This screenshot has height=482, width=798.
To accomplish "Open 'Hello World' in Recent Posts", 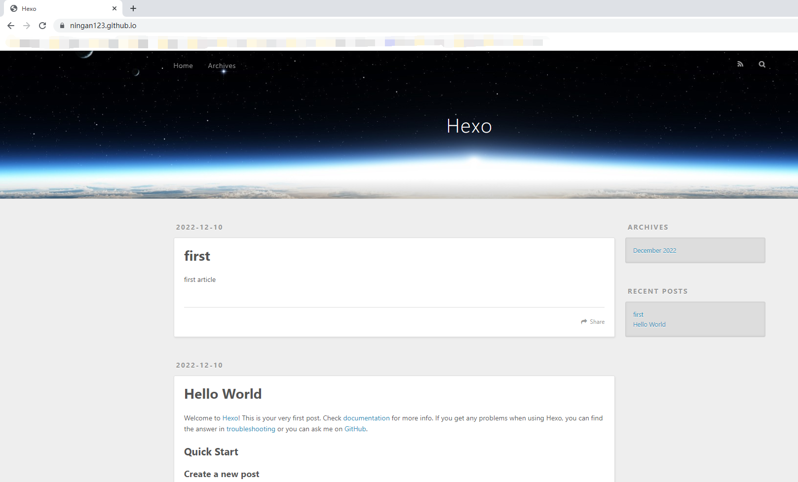I will coord(649,324).
